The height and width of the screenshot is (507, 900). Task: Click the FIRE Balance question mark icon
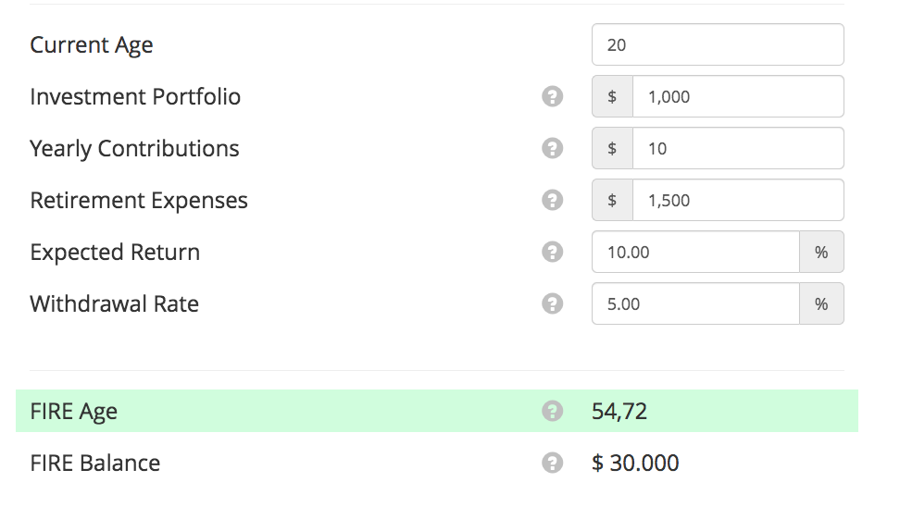pos(553,463)
